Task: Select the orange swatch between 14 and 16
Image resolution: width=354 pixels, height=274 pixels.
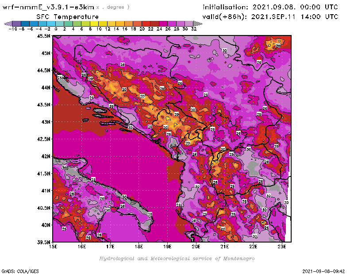Action: 120,23
